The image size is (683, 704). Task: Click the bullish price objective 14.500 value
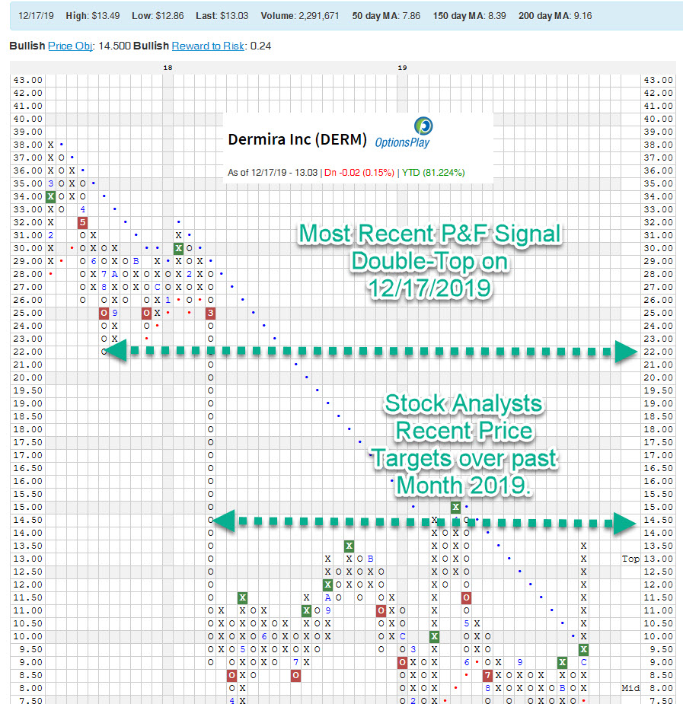(114, 46)
